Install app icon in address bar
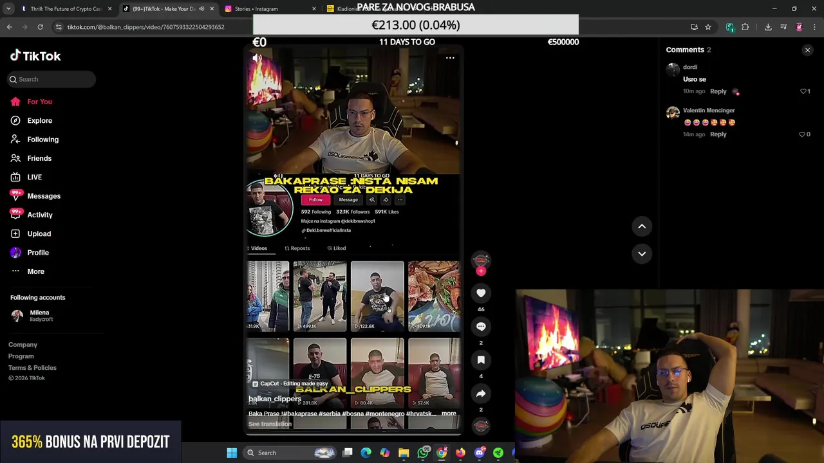This screenshot has width=824, height=463. (x=694, y=27)
